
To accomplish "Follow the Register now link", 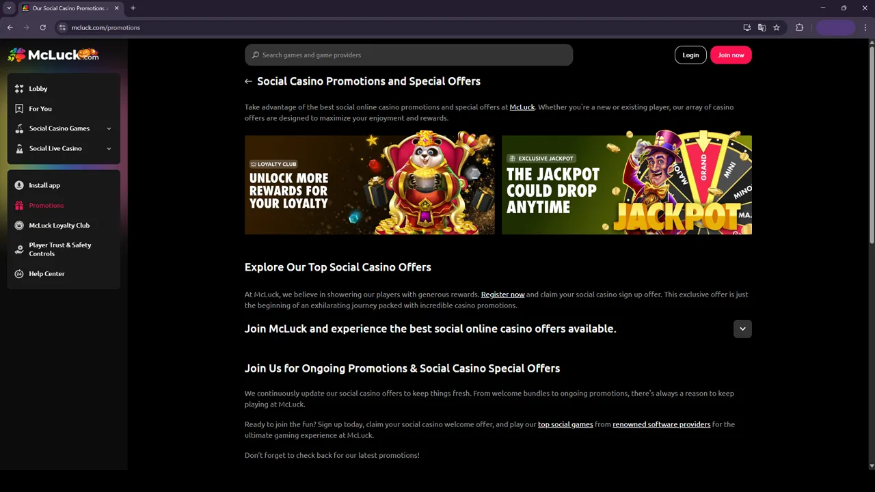I will (x=502, y=295).
